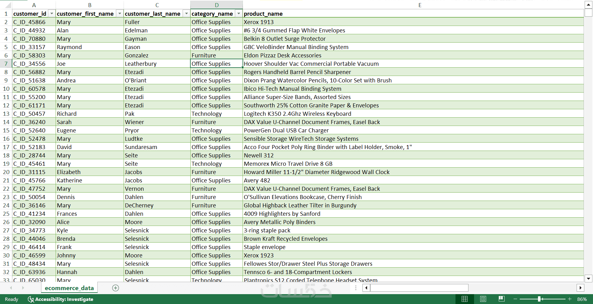Select the Raymond first name cell

click(x=90, y=47)
